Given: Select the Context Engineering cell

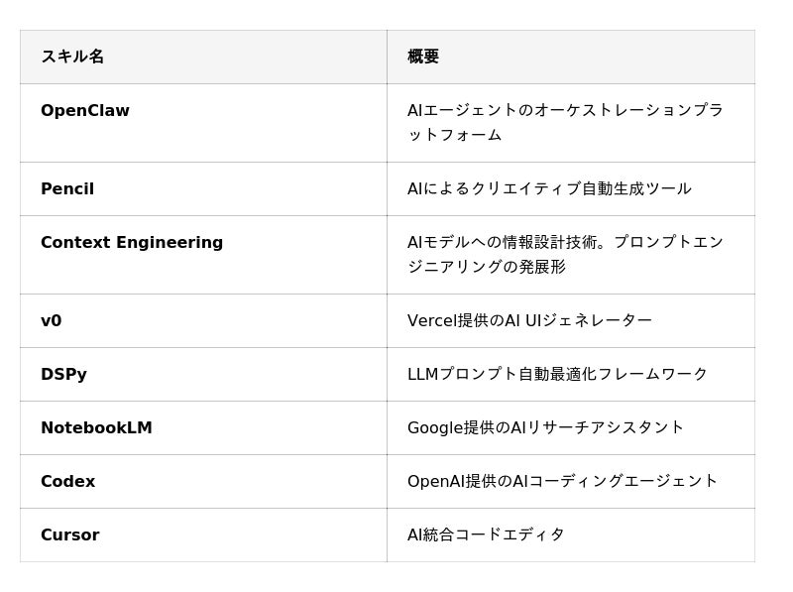Looking at the screenshot, I should [x=132, y=242].
